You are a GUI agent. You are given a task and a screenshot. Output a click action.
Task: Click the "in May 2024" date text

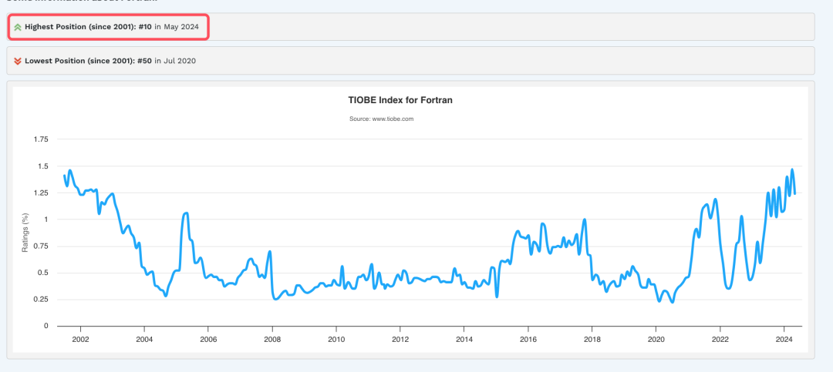(177, 26)
